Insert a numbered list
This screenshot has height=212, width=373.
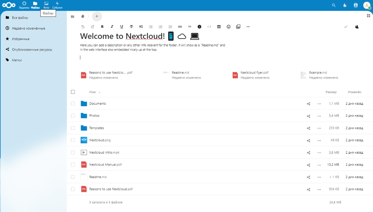pyautogui.click(x=161, y=27)
